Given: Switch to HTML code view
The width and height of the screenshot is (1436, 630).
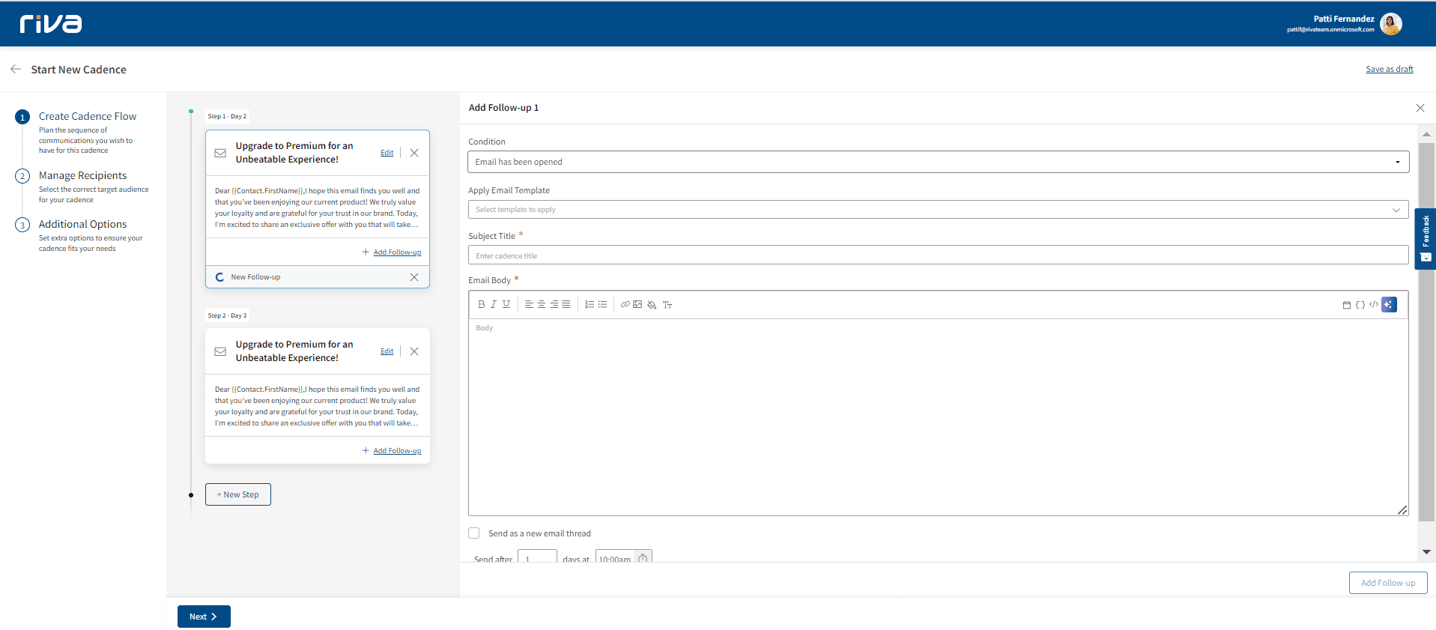Looking at the screenshot, I should tap(1374, 304).
